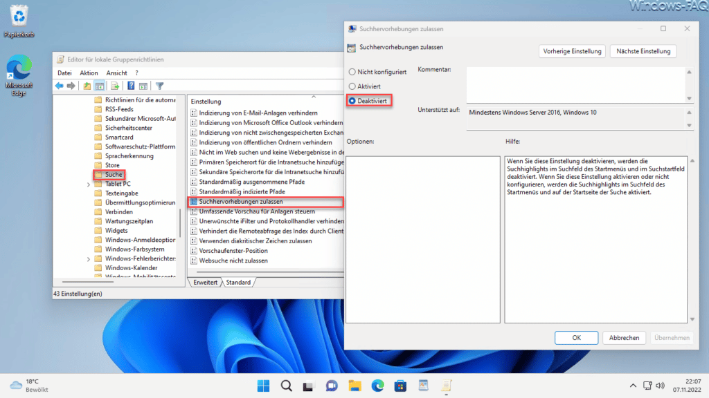Select the Papierkorb desktop icon
This screenshot has width=709, height=398.
[x=19, y=21]
